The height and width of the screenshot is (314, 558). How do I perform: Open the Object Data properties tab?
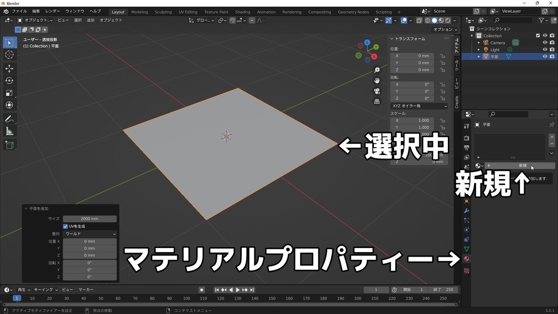(466, 249)
